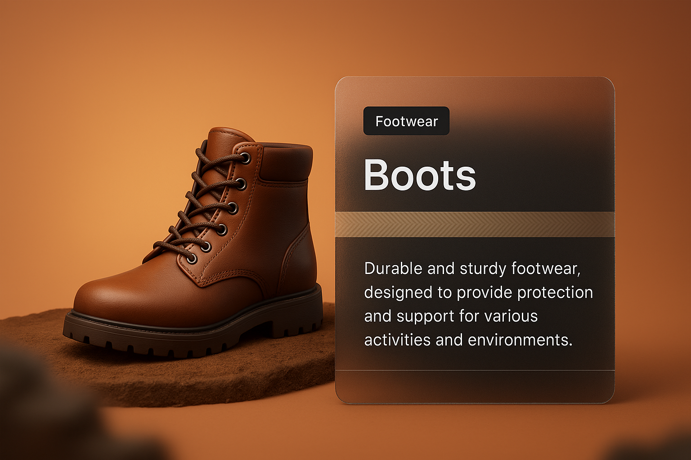Click the top metal eyelet on boot
691x460 pixels.
pyautogui.click(x=245, y=158)
